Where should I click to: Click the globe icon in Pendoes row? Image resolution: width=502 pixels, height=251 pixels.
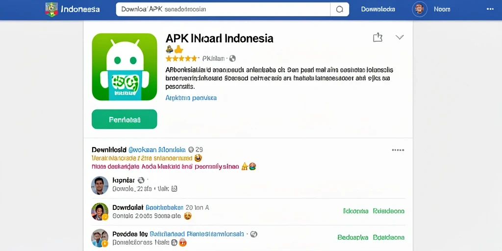tap(254, 234)
